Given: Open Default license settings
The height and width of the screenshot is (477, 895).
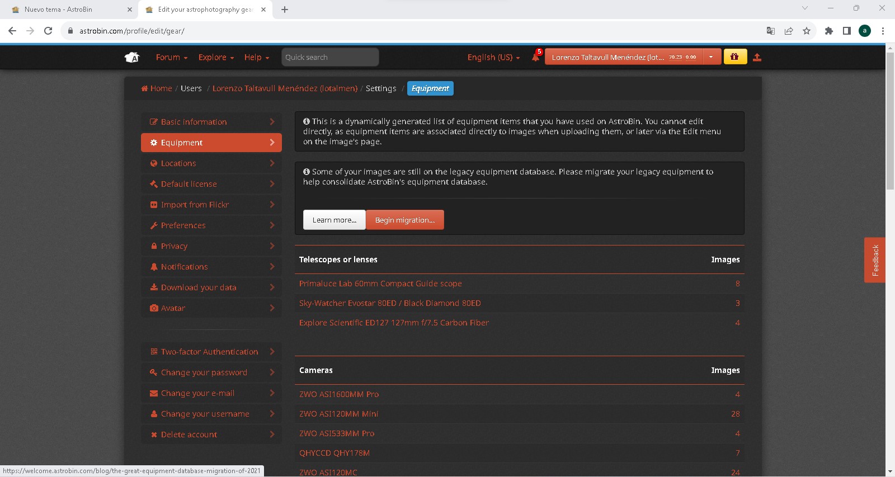Looking at the screenshot, I should point(211,184).
